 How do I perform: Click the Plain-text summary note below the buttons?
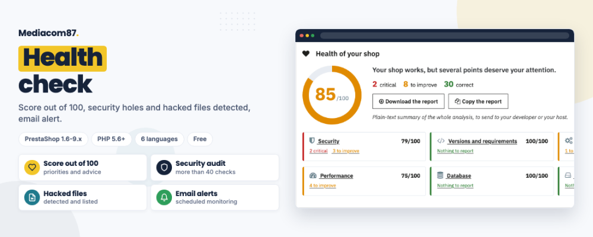click(470, 117)
